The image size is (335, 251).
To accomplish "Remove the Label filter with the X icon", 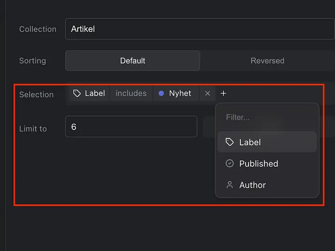I will pos(207,93).
